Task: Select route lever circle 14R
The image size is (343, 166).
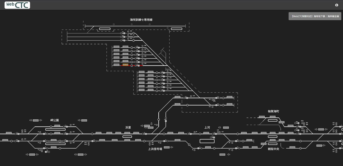Action: click(x=167, y=89)
